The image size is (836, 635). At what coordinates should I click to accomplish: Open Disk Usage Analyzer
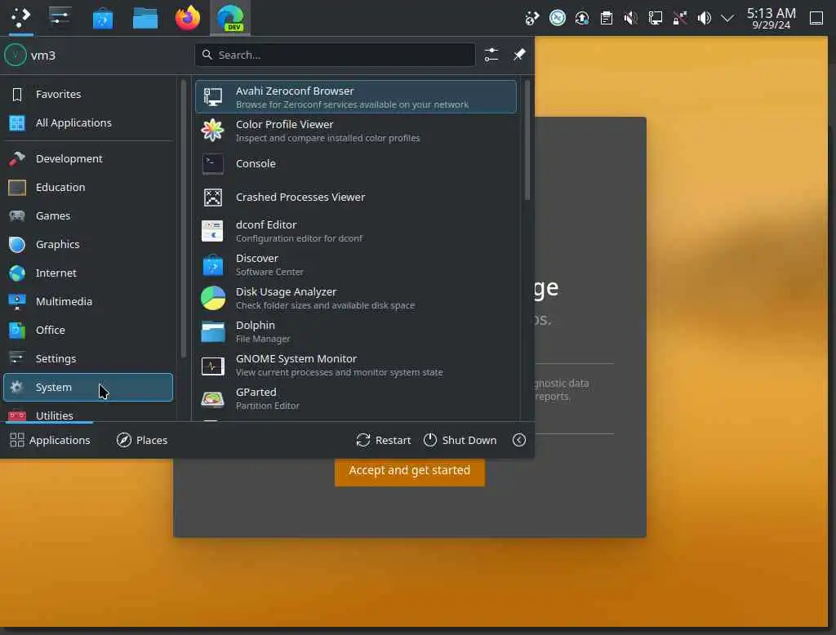(x=356, y=298)
